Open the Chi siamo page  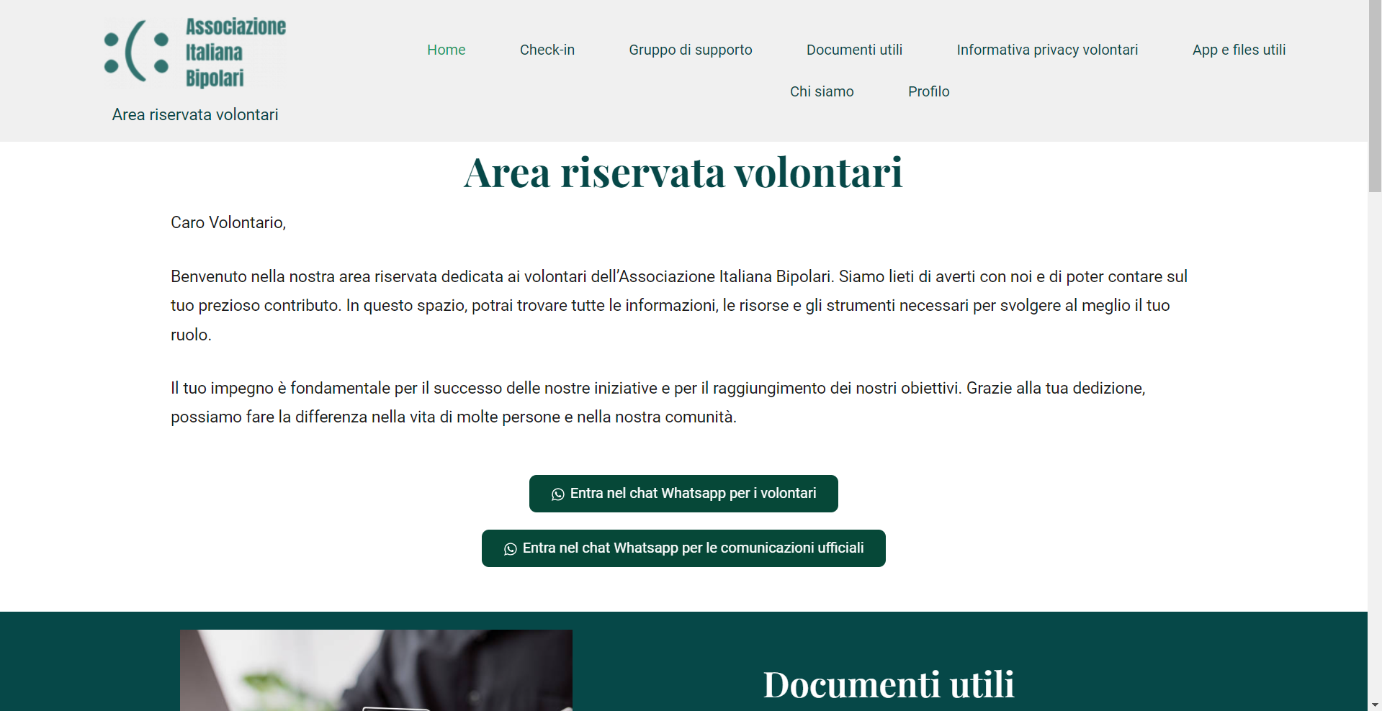821,91
